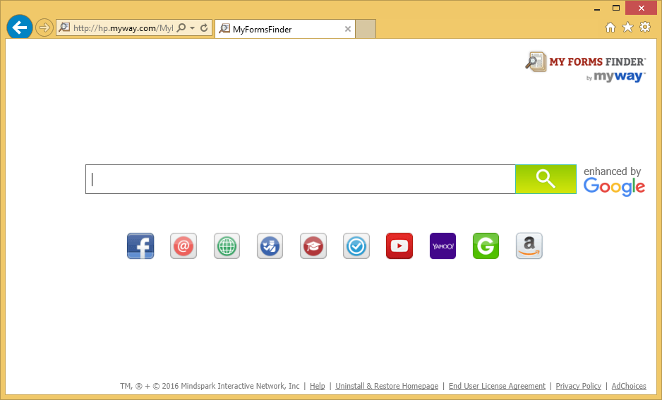Click the green search button

tap(546, 179)
